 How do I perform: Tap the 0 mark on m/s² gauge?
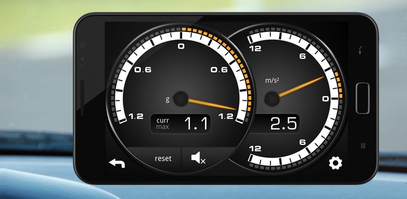click(x=326, y=99)
